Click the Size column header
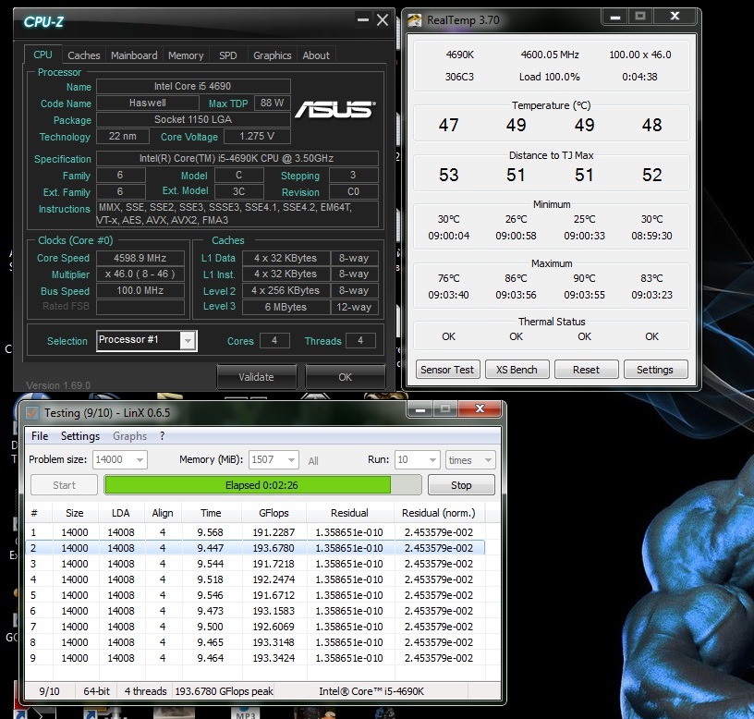Screen dimensions: 754x719 [75, 513]
